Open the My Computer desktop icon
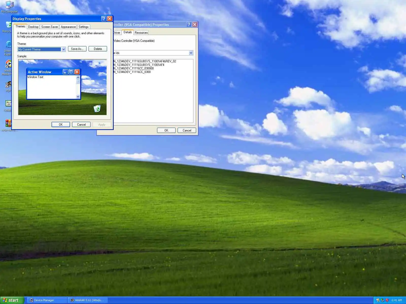This screenshot has height=304, width=406. pyautogui.click(x=9, y=7)
